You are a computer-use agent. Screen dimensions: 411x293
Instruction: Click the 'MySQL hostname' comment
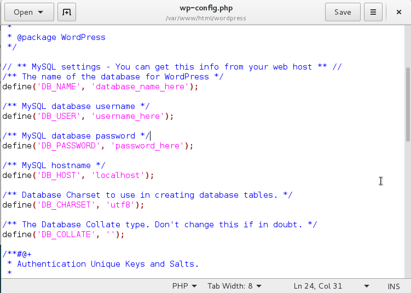pyautogui.click(x=54, y=165)
